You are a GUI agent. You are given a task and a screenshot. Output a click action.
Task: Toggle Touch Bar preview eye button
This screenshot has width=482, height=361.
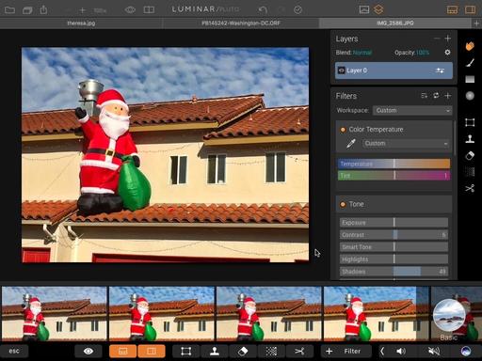(x=88, y=351)
